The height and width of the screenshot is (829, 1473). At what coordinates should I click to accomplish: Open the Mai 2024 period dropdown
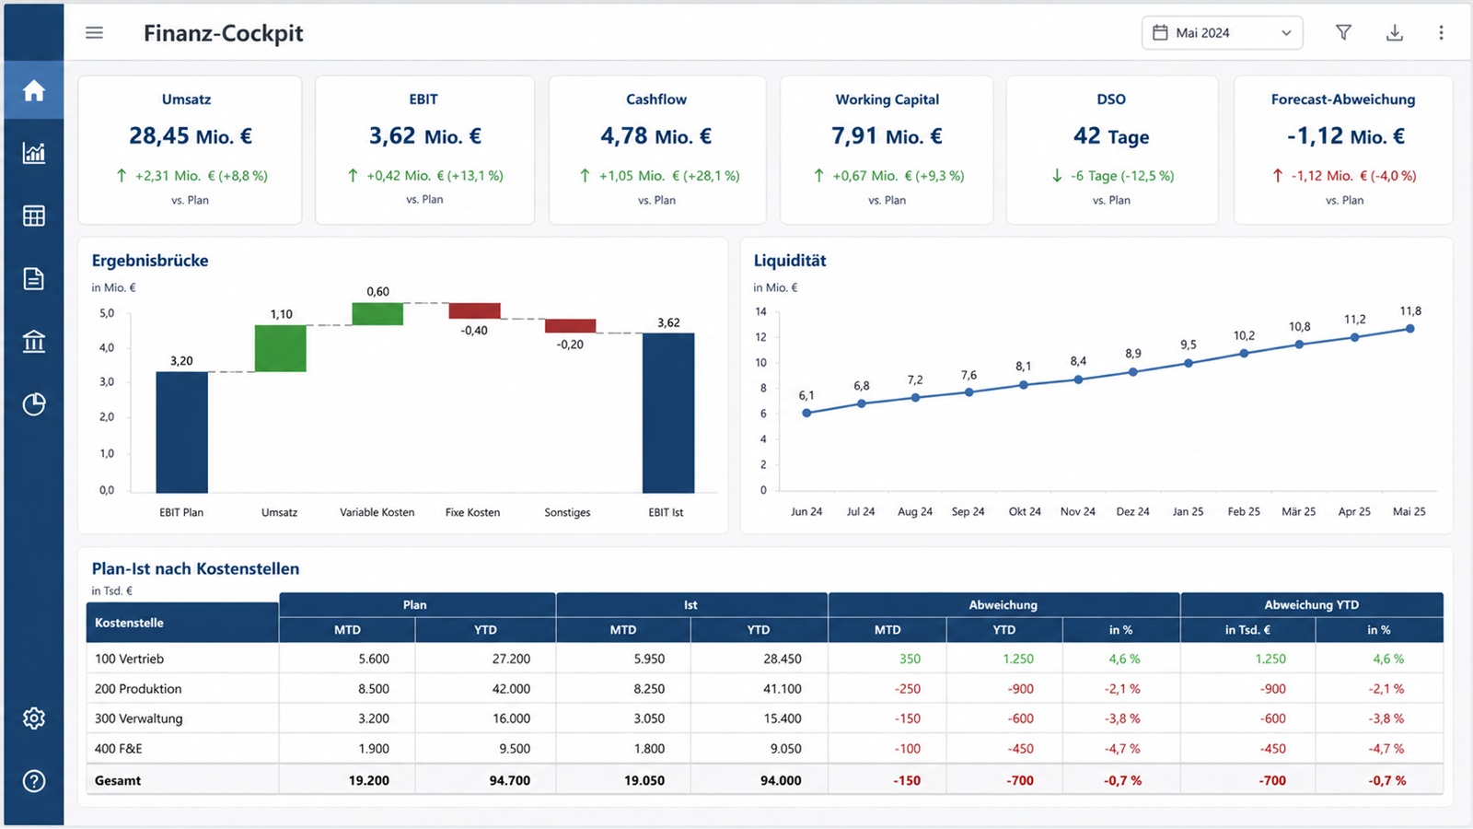(1222, 33)
